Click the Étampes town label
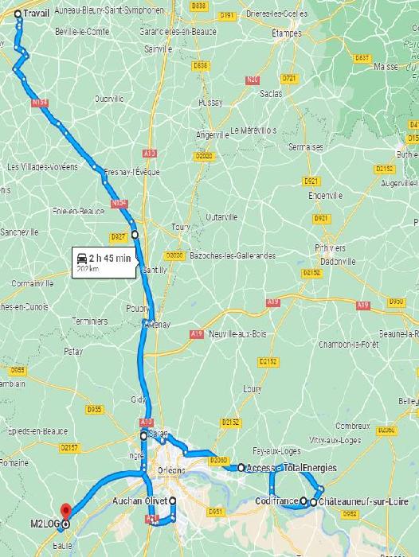The image size is (419, 557). pyautogui.click(x=287, y=33)
